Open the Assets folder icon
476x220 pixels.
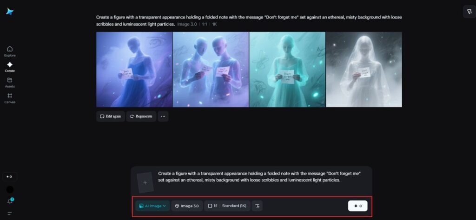coord(10,82)
